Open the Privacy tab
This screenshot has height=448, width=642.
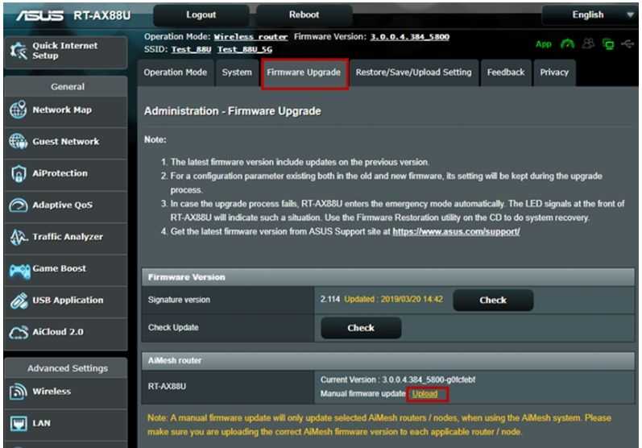(554, 73)
